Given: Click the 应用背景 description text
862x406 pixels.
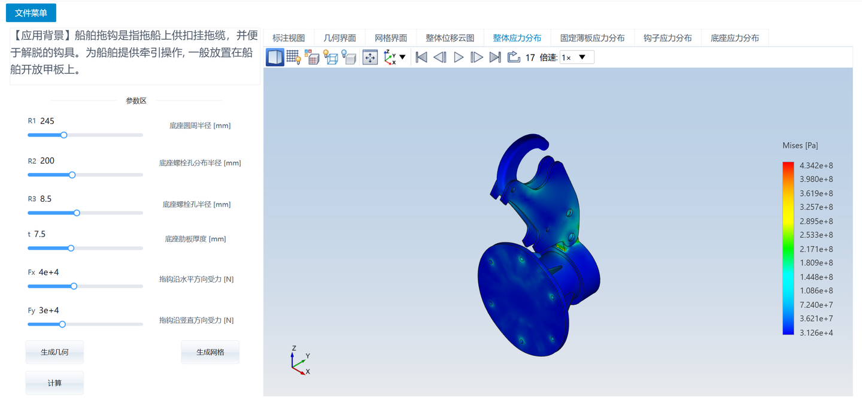Looking at the screenshot, I should click(x=135, y=53).
